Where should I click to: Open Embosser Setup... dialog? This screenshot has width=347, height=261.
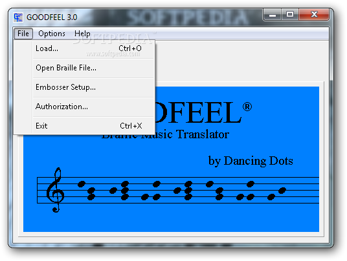[x=93, y=87]
